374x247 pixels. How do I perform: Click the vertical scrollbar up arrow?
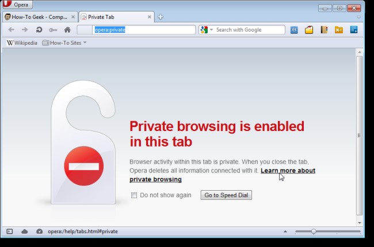[x=360, y=52]
